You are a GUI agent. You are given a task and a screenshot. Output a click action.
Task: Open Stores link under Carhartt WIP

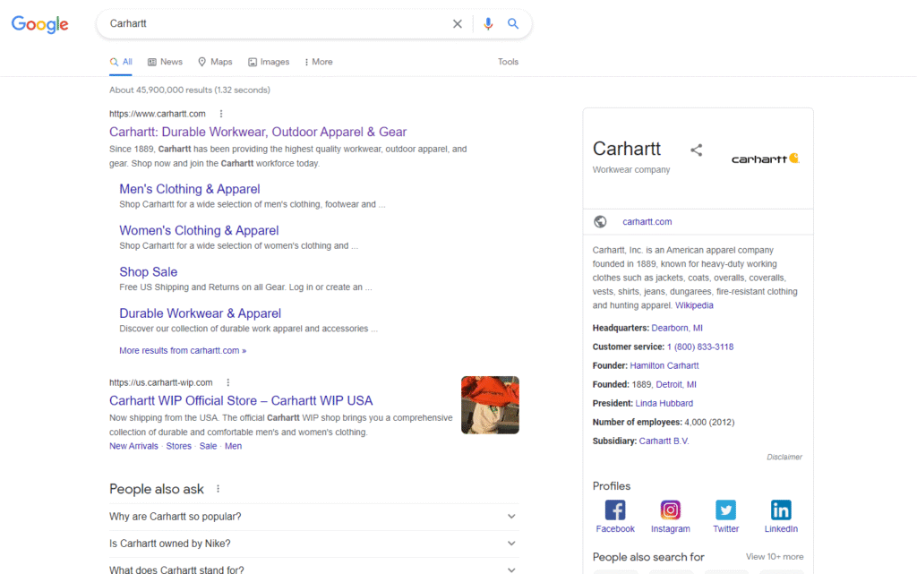click(x=178, y=446)
